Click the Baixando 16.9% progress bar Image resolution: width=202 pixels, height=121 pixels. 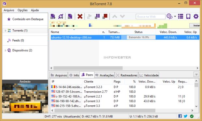pos(138,38)
